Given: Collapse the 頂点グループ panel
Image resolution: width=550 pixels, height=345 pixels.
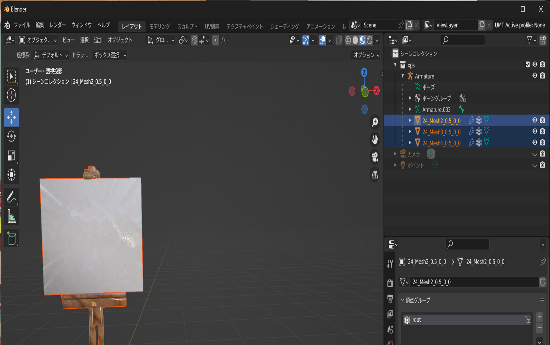Looking at the screenshot, I should (x=402, y=300).
